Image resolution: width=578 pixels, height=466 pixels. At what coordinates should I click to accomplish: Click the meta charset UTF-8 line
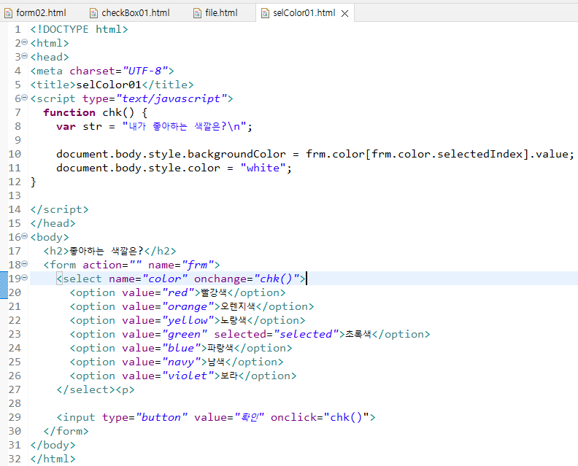point(102,71)
